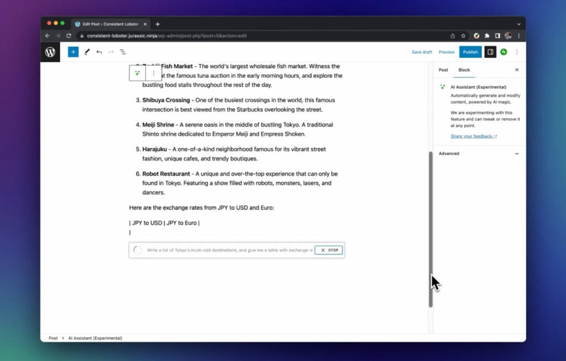Switch to the Block tab

(x=464, y=70)
